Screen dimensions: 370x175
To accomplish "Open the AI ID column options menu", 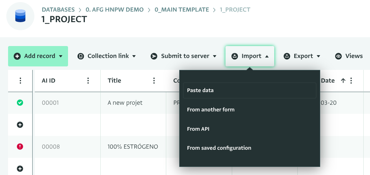I will pos(88,80).
